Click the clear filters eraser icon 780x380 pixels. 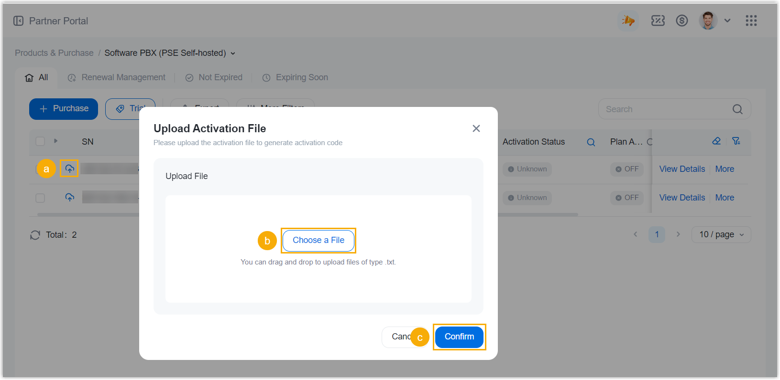pyautogui.click(x=716, y=141)
